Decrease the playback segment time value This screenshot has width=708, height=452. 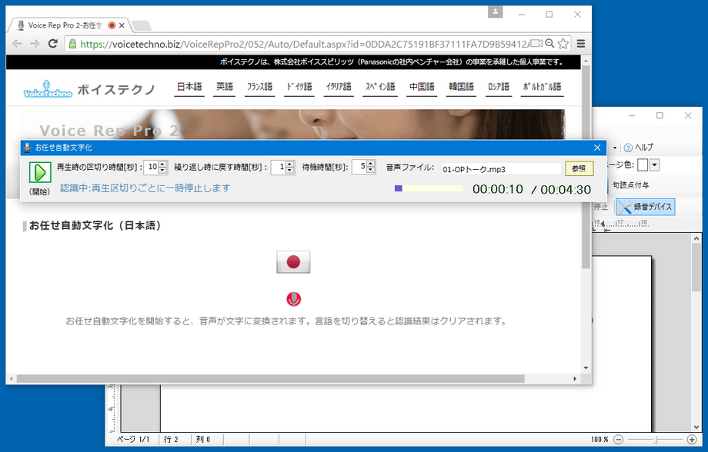click(x=163, y=171)
